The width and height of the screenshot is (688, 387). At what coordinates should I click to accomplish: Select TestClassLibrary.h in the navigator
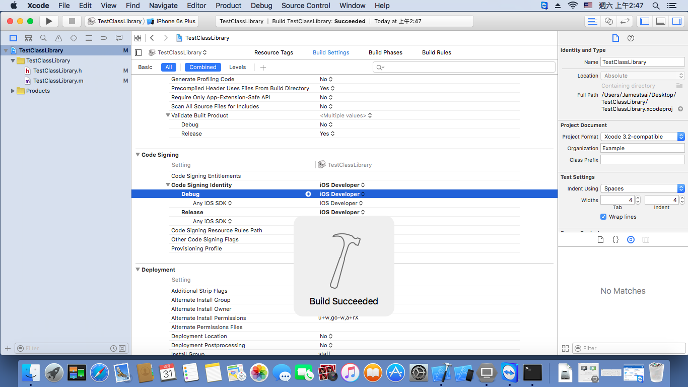click(x=57, y=71)
